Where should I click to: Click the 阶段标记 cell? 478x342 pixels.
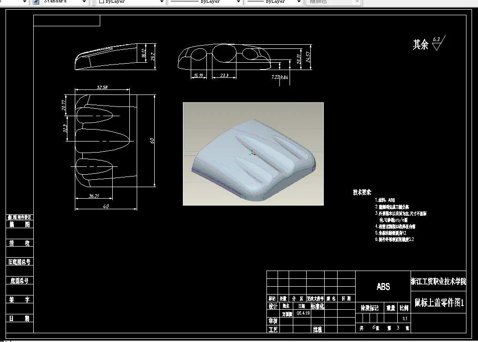(x=369, y=308)
